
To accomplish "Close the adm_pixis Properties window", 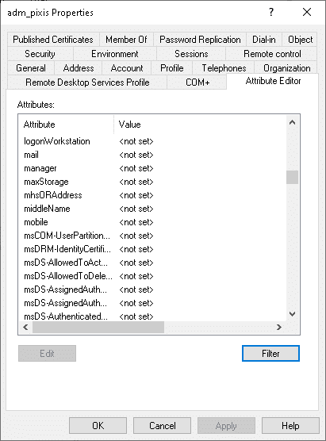I will (x=307, y=12).
